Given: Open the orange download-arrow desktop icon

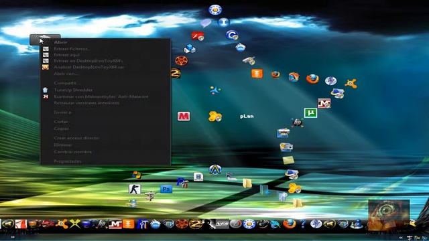Looking at the screenshot, I should click(257, 74).
